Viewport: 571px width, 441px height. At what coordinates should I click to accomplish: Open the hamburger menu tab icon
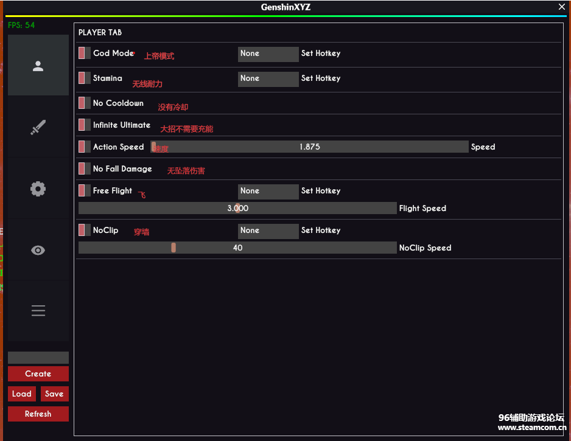38,311
